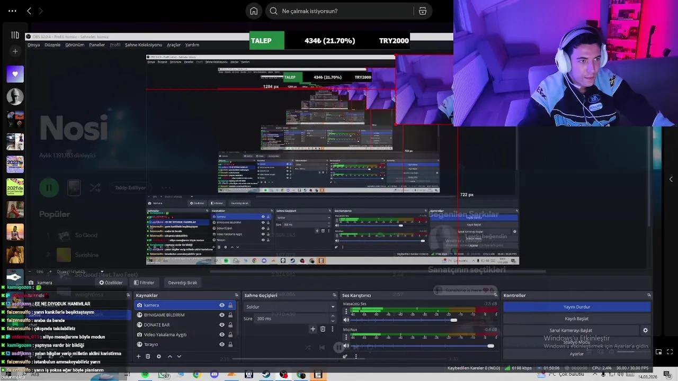Expand Spotify right sidebar chevron
The height and width of the screenshot is (381, 678).
click(x=671, y=179)
